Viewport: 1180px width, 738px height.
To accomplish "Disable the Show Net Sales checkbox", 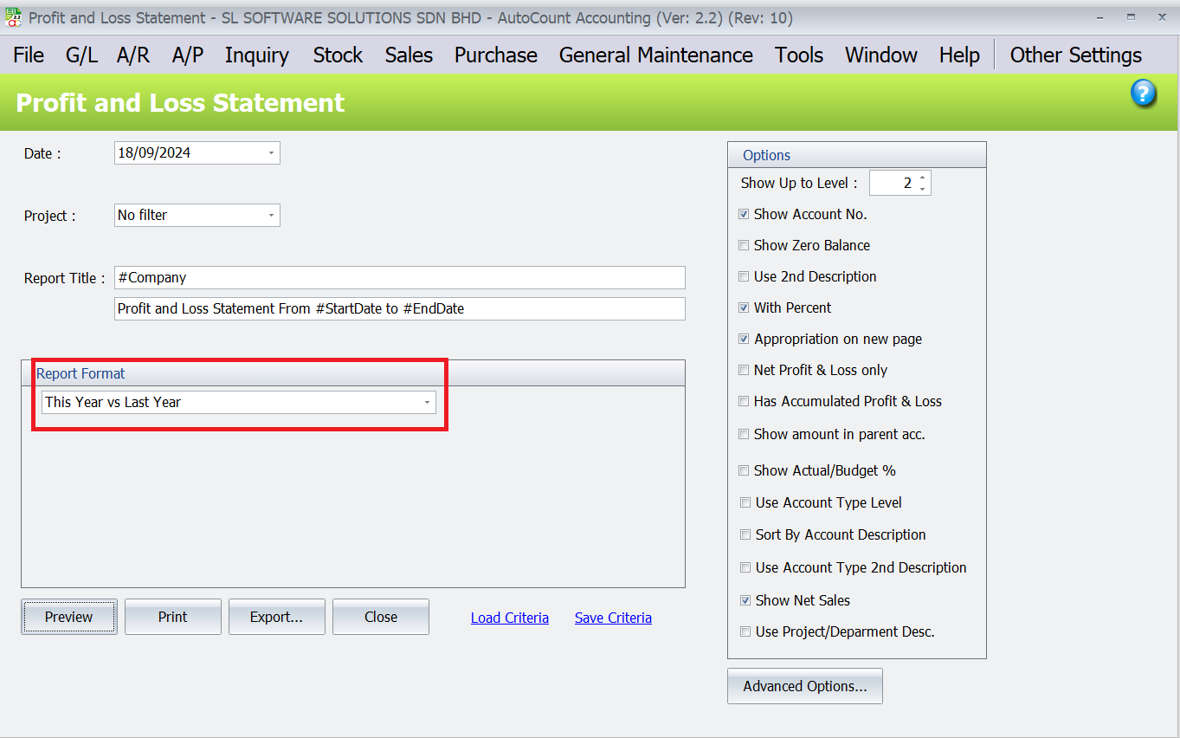I will [x=745, y=600].
